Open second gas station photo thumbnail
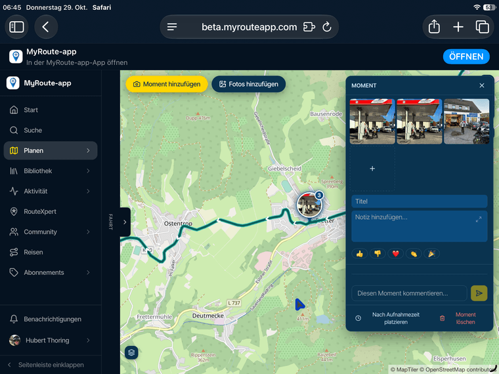The height and width of the screenshot is (374, 499). [x=420, y=121]
